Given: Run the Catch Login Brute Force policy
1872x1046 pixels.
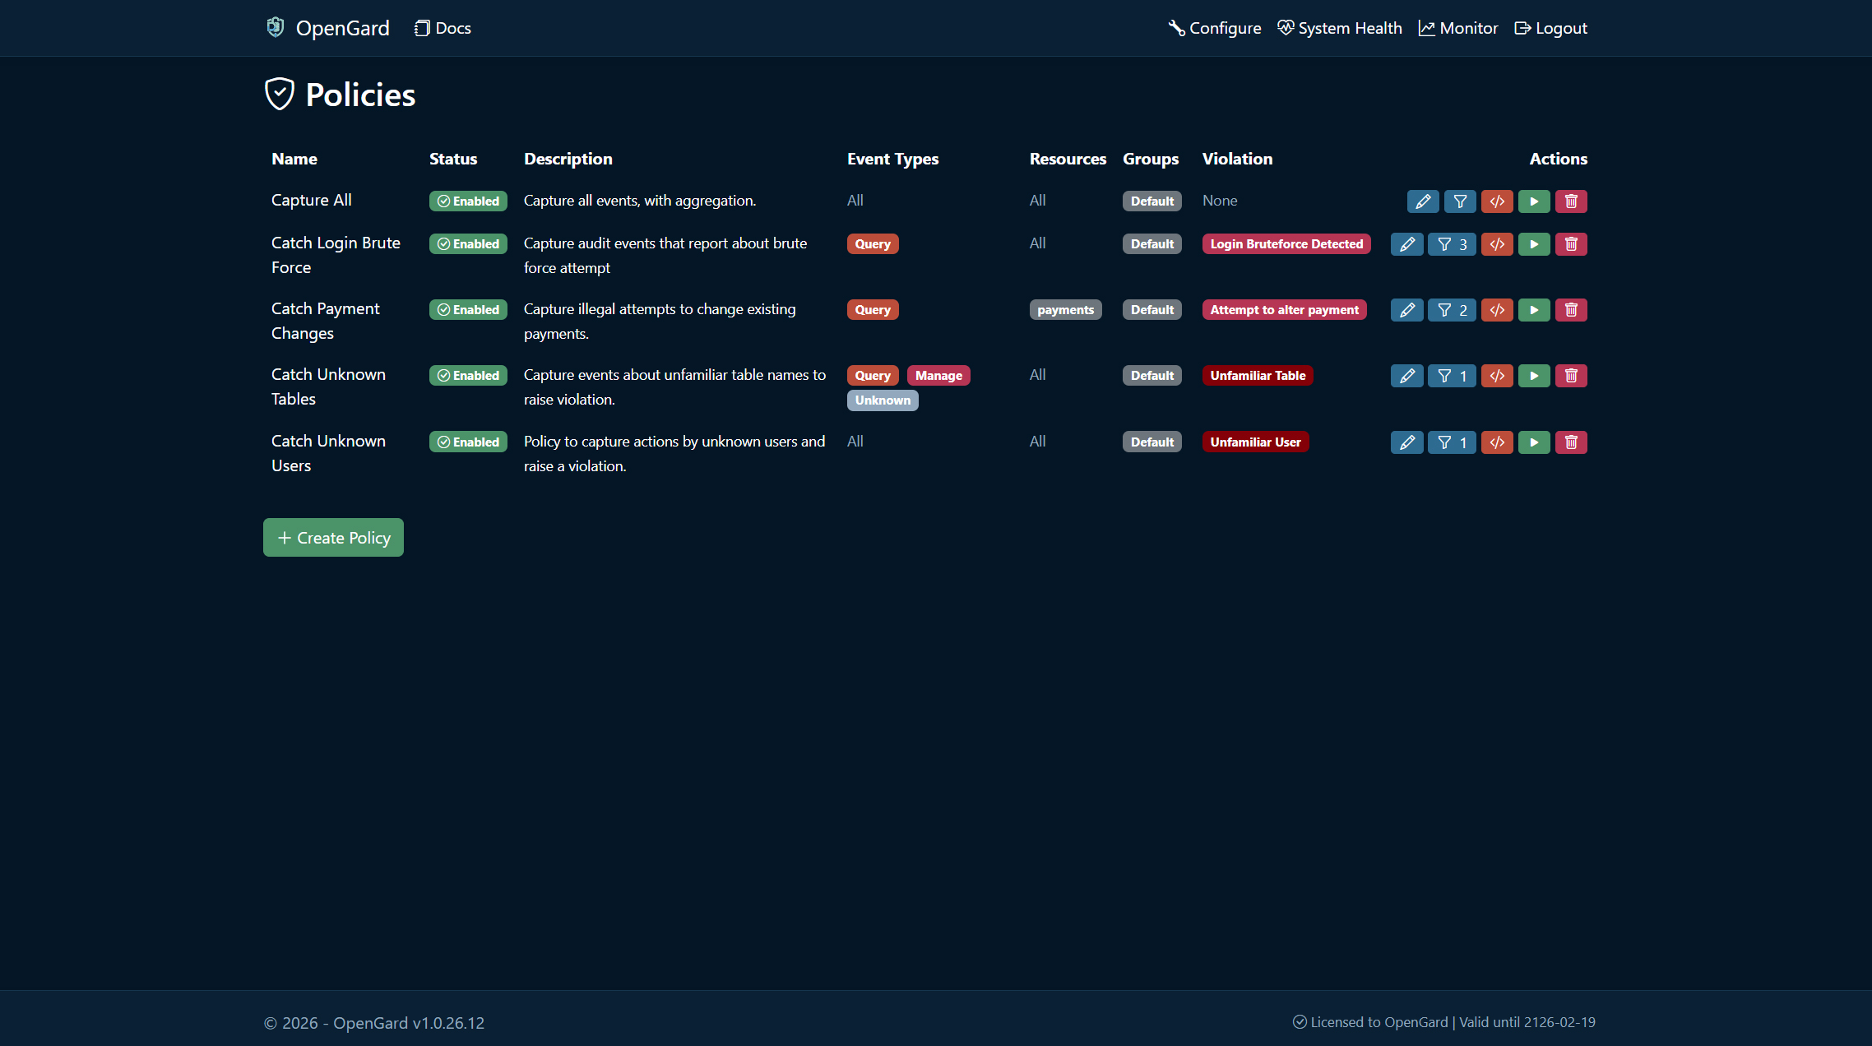Looking at the screenshot, I should coord(1533,243).
